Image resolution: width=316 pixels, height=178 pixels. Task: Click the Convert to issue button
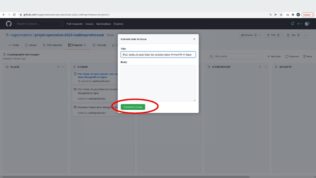click(x=133, y=107)
